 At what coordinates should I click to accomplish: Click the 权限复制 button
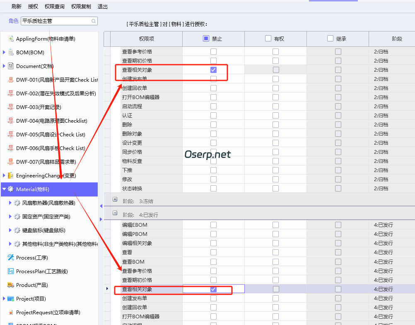80,6
